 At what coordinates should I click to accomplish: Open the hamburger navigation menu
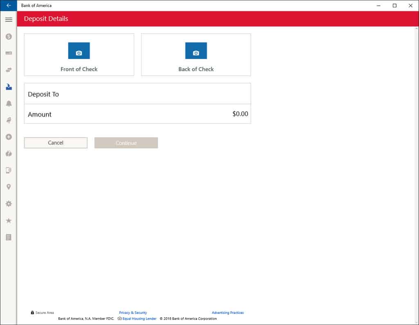click(9, 20)
